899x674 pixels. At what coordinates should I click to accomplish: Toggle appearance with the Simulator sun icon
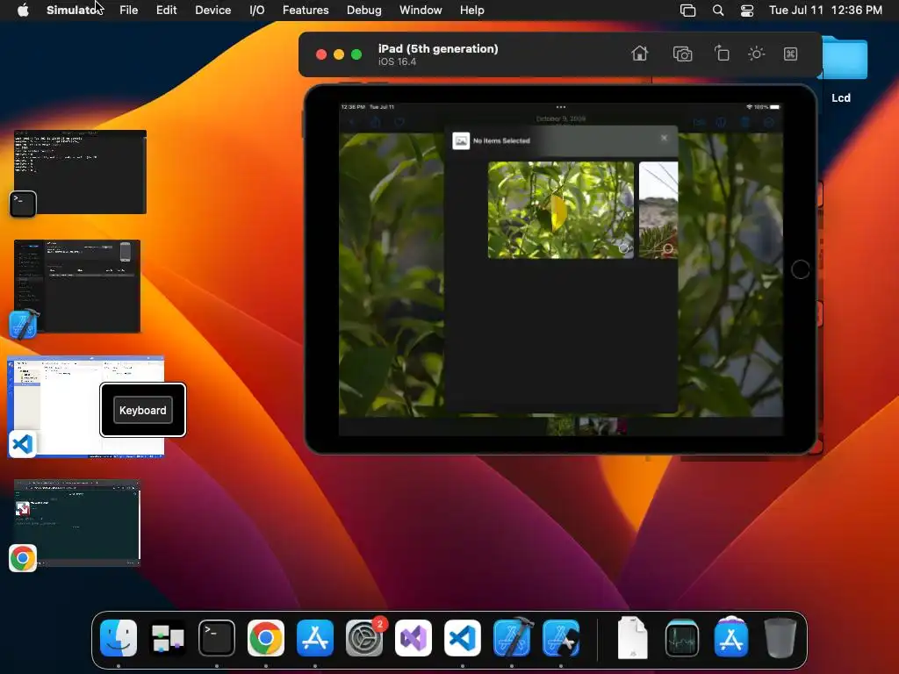756,54
